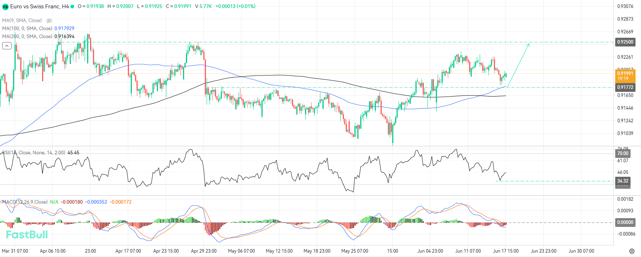641x257 pixels.
Task: Click the RSI(14, Close, None, 14, 2.00) legend
Action: click(34, 153)
